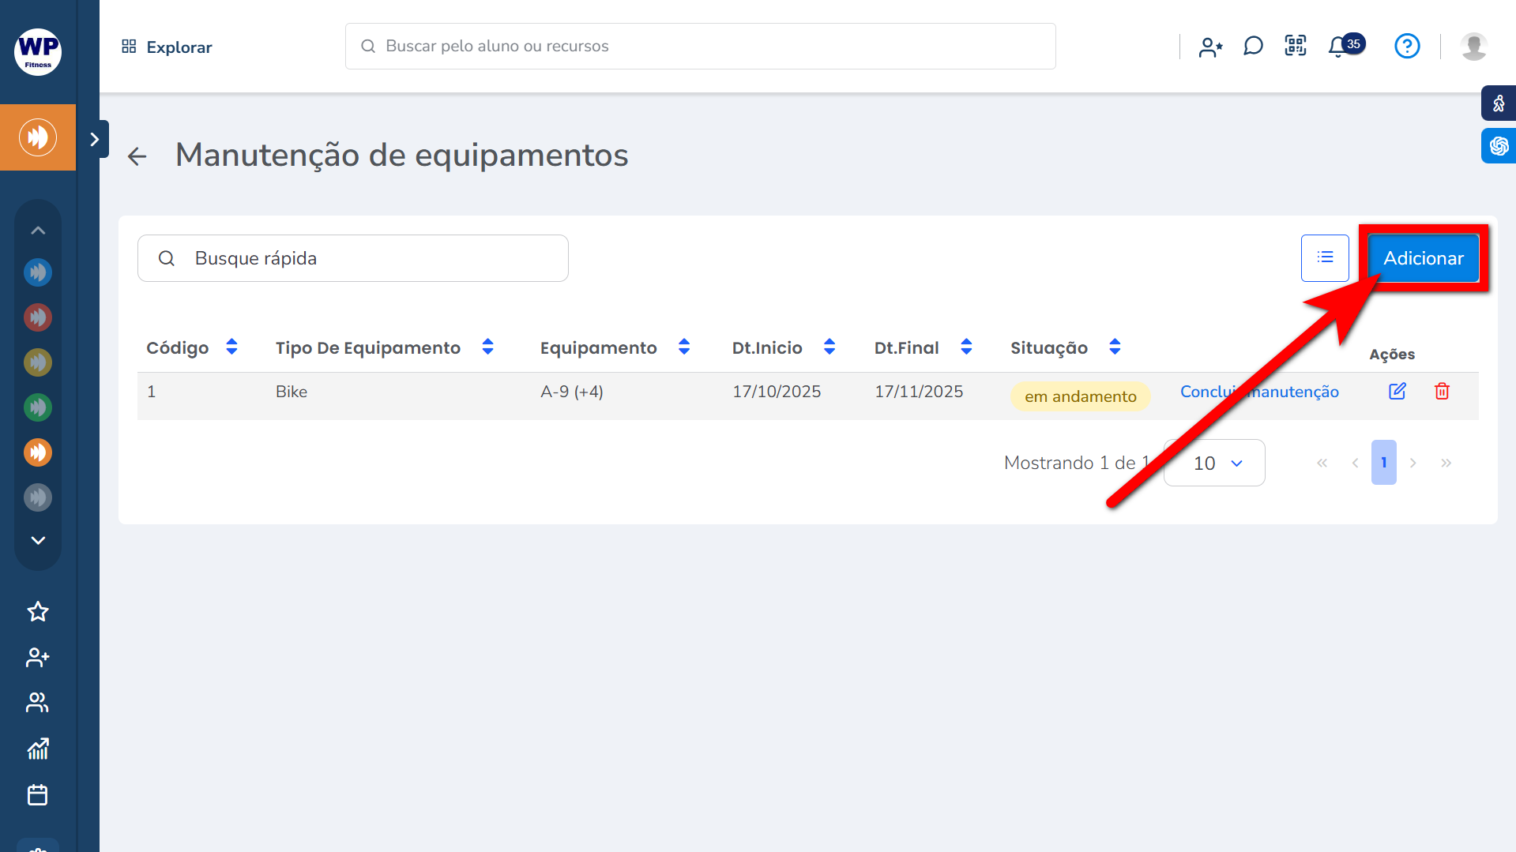Screen dimensions: 1516x852
Task: Open the chat messages icon
Action: click(1253, 47)
